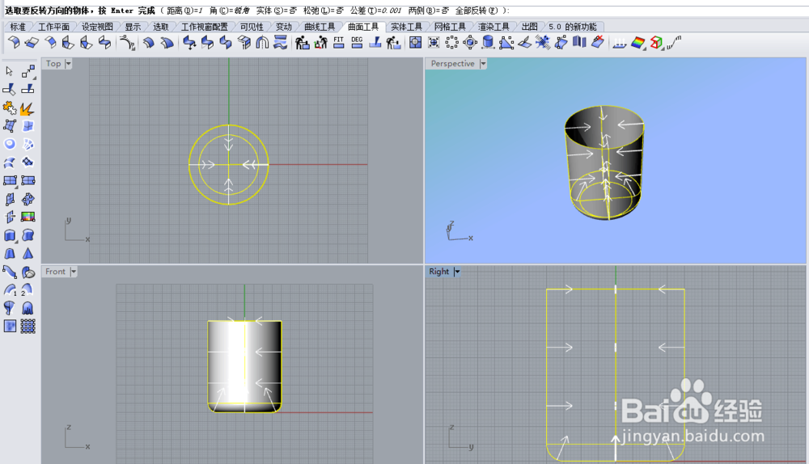
Task: Open the 实体工具 tab
Action: pyautogui.click(x=406, y=27)
